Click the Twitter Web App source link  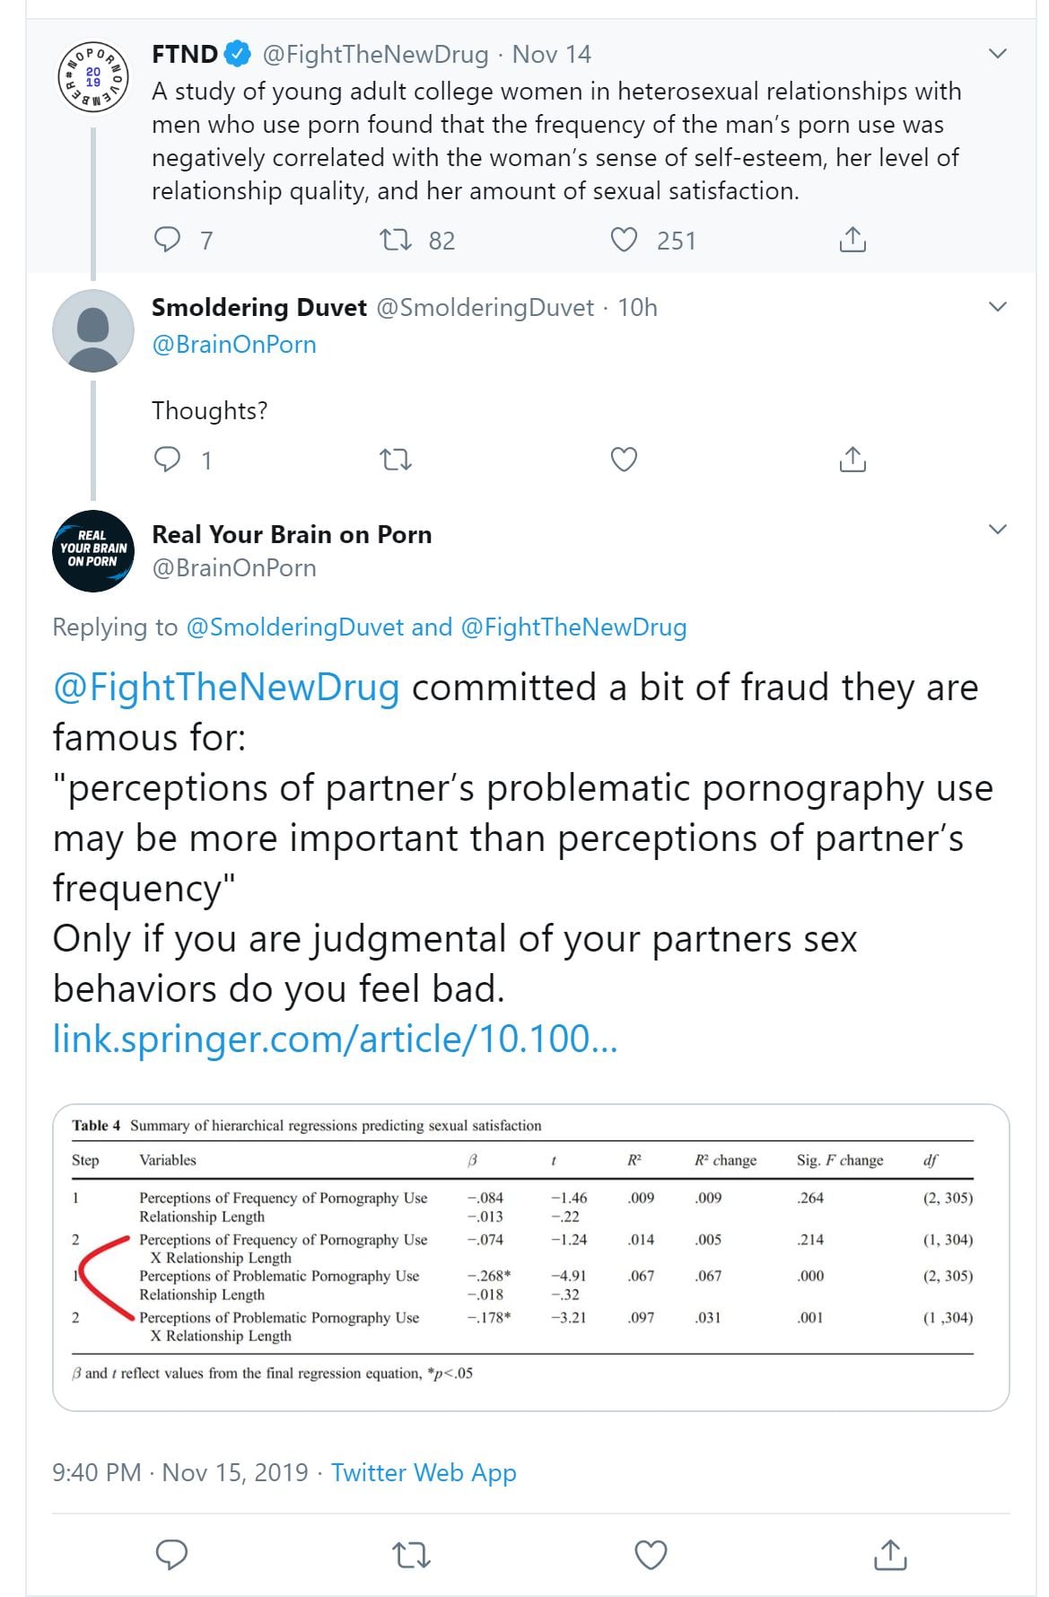point(424,1473)
